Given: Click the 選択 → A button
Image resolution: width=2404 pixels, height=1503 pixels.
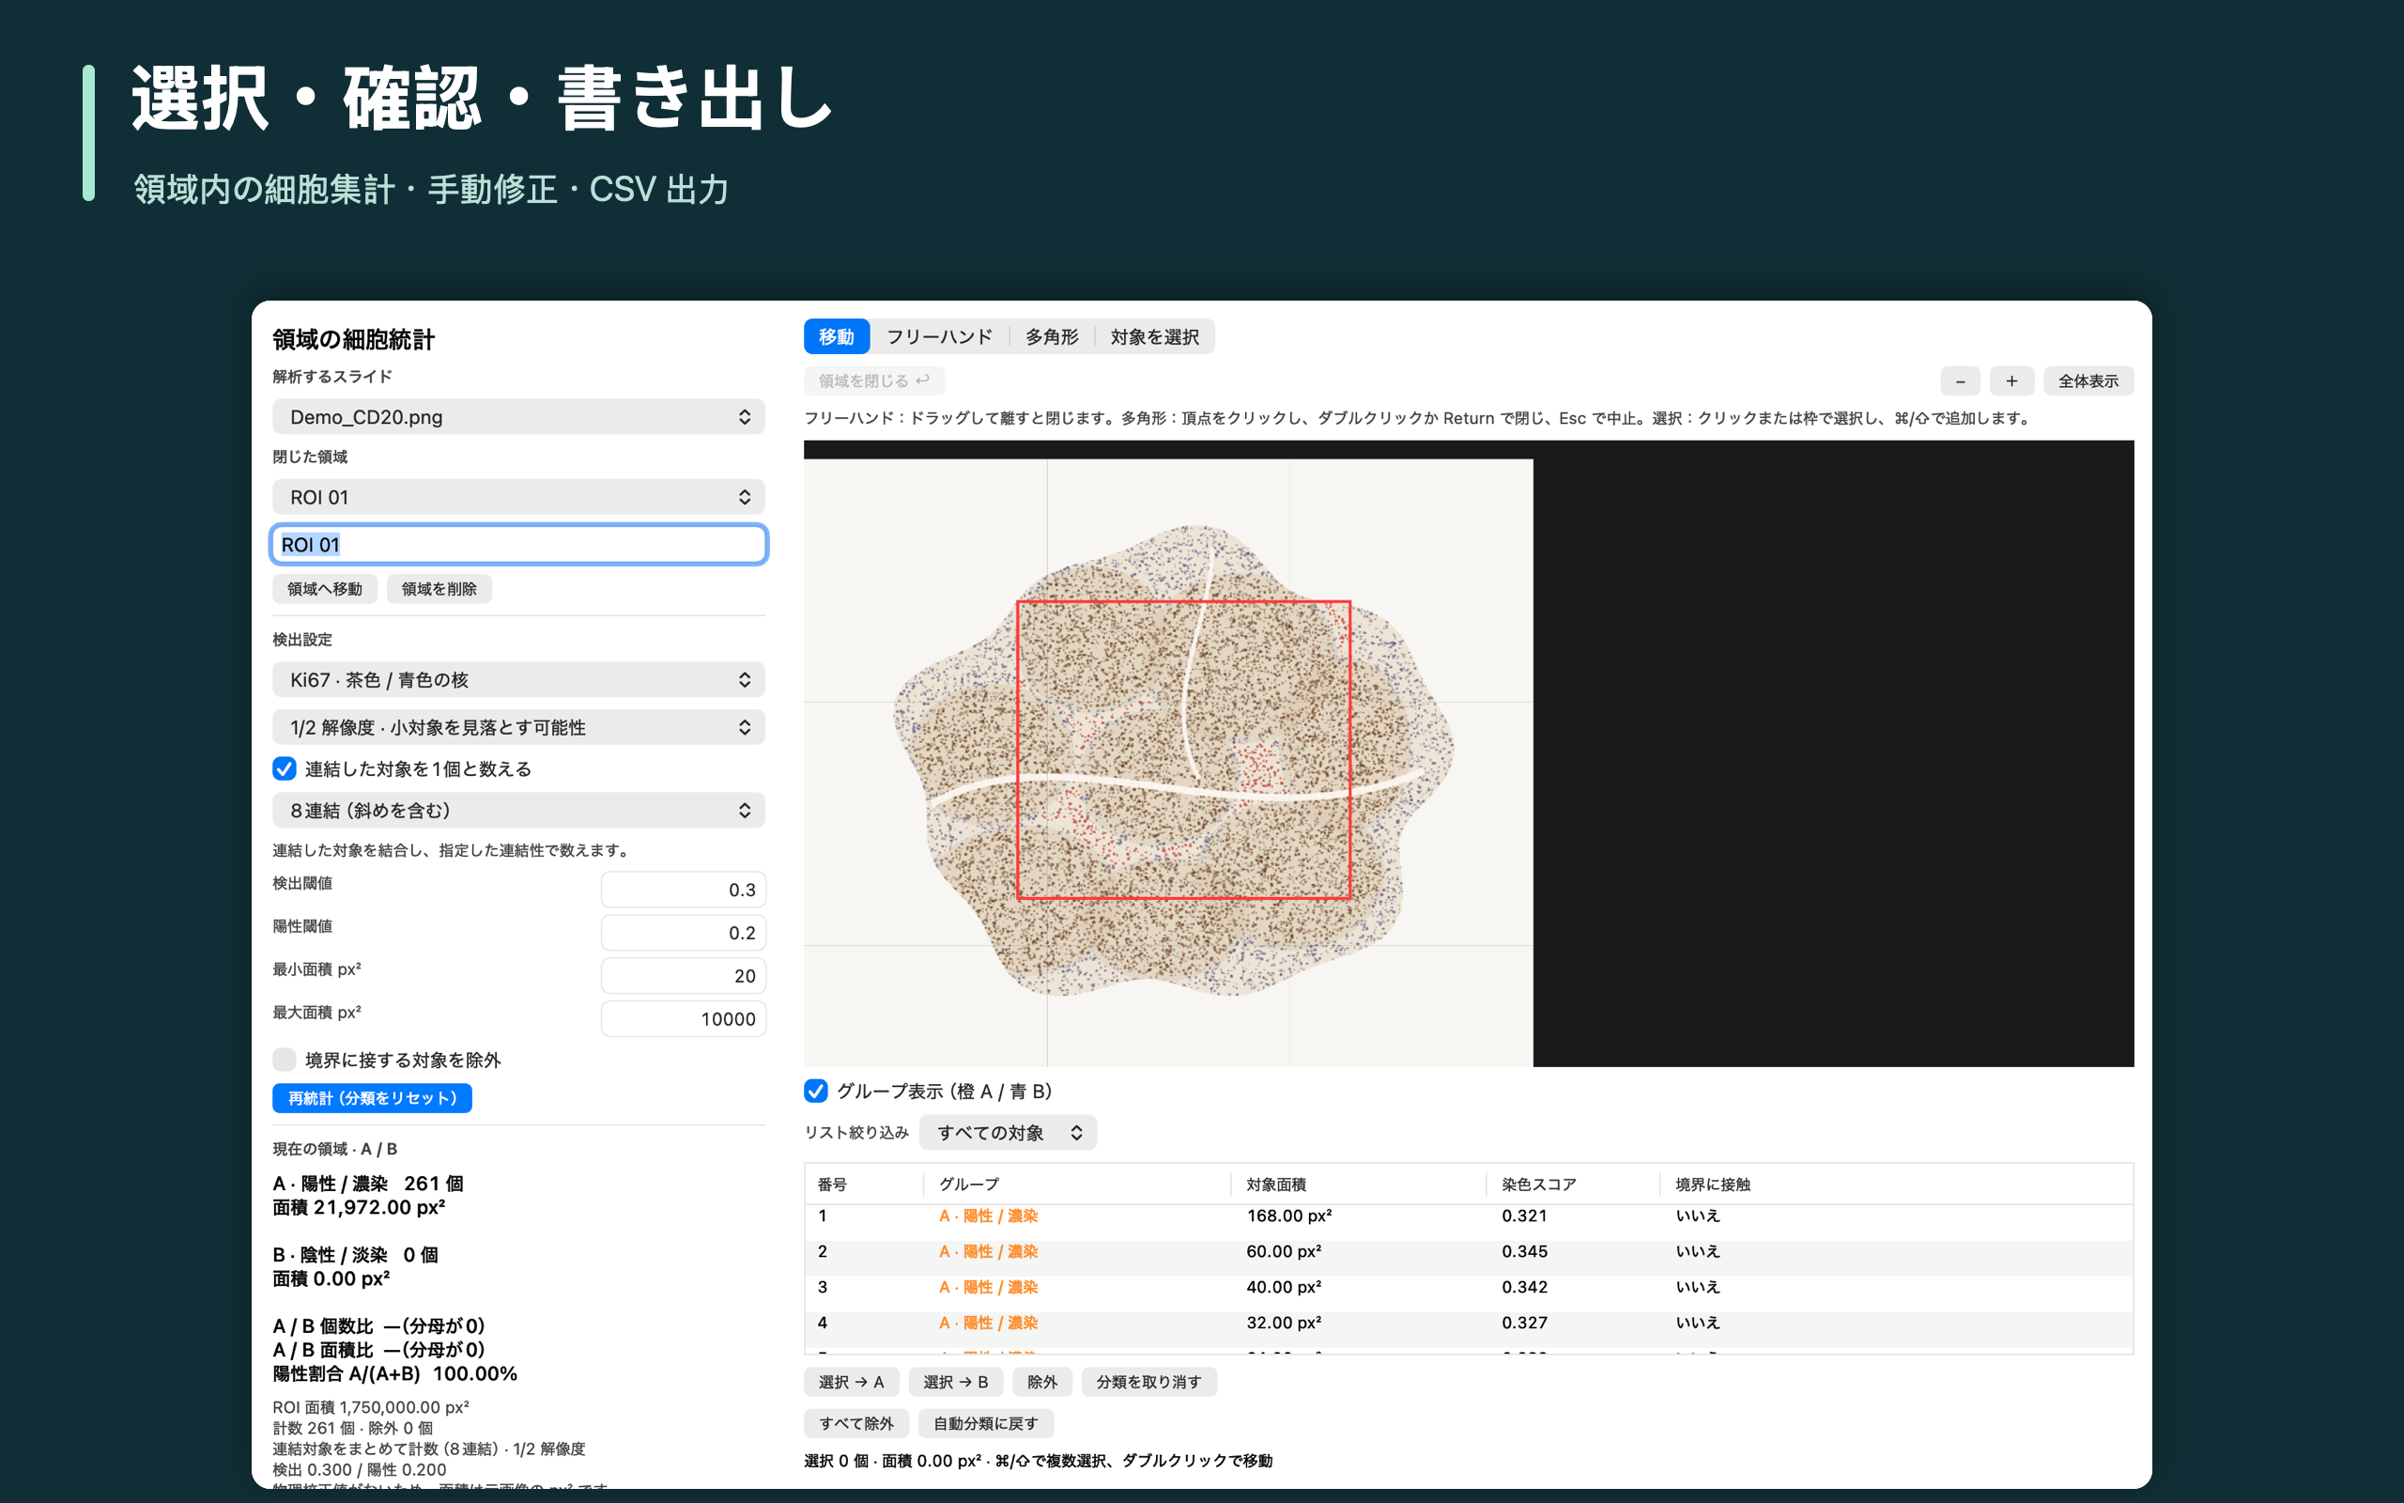Looking at the screenshot, I should point(852,1382).
